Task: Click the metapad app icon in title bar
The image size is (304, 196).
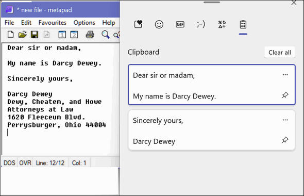Action: tap(9, 9)
